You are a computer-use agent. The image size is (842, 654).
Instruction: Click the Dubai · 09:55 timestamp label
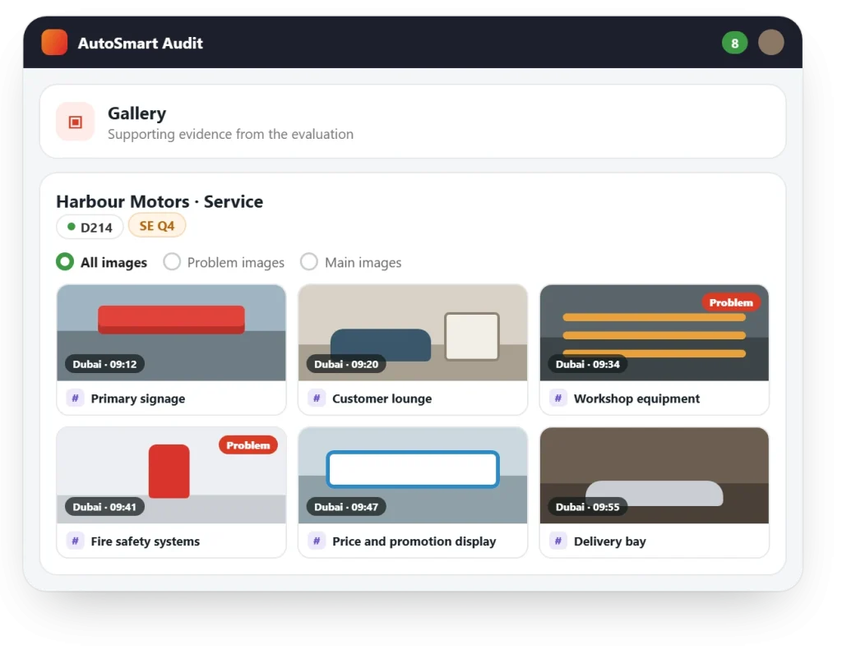pyautogui.click(x=587, y=506)
